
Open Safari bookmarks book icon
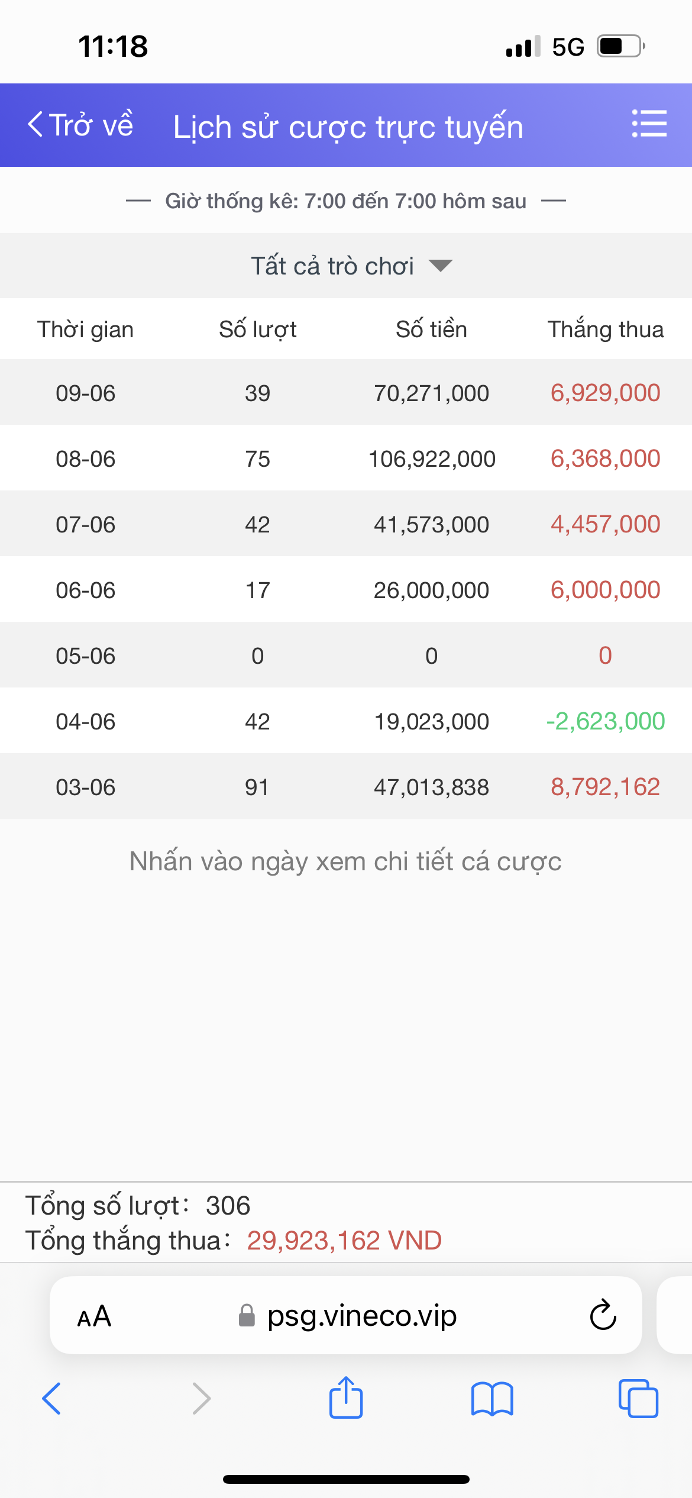(x=492, y=1399)
